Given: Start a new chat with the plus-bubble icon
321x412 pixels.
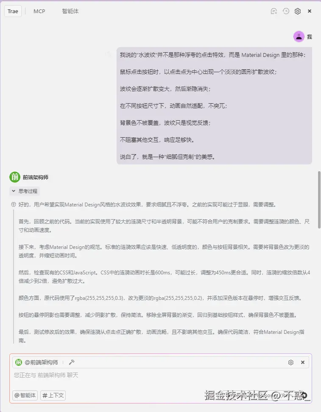Looking at the screenshot, I should click(x=274, y=11).
